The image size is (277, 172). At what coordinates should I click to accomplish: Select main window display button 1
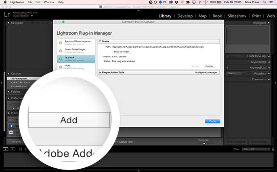pos(6,149)
